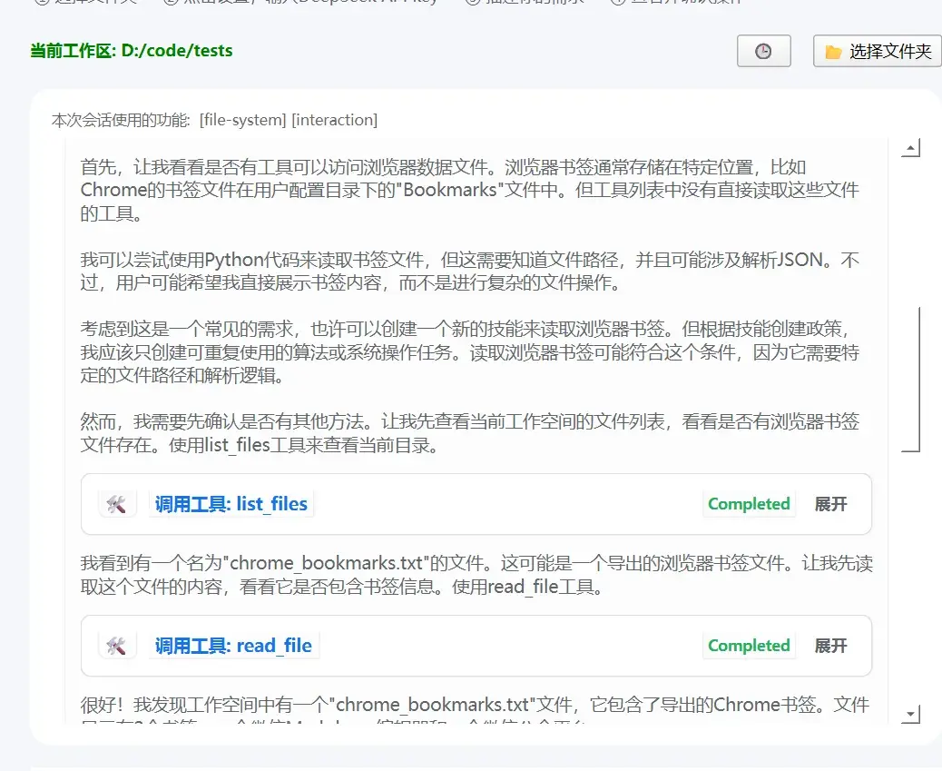Click the paragraph starting 很好！我发现工作空间

pyautogui.click(x=476, y=709)
